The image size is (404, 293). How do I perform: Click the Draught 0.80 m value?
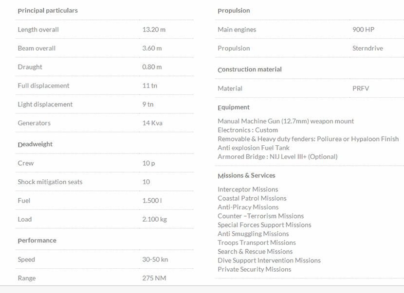(152, 67)
